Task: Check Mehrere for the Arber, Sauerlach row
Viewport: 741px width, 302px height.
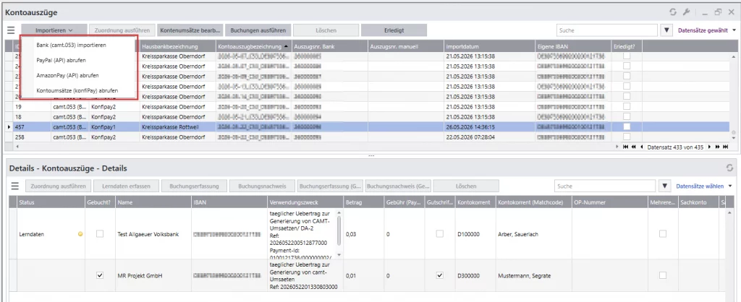Action: pos(663,234)
